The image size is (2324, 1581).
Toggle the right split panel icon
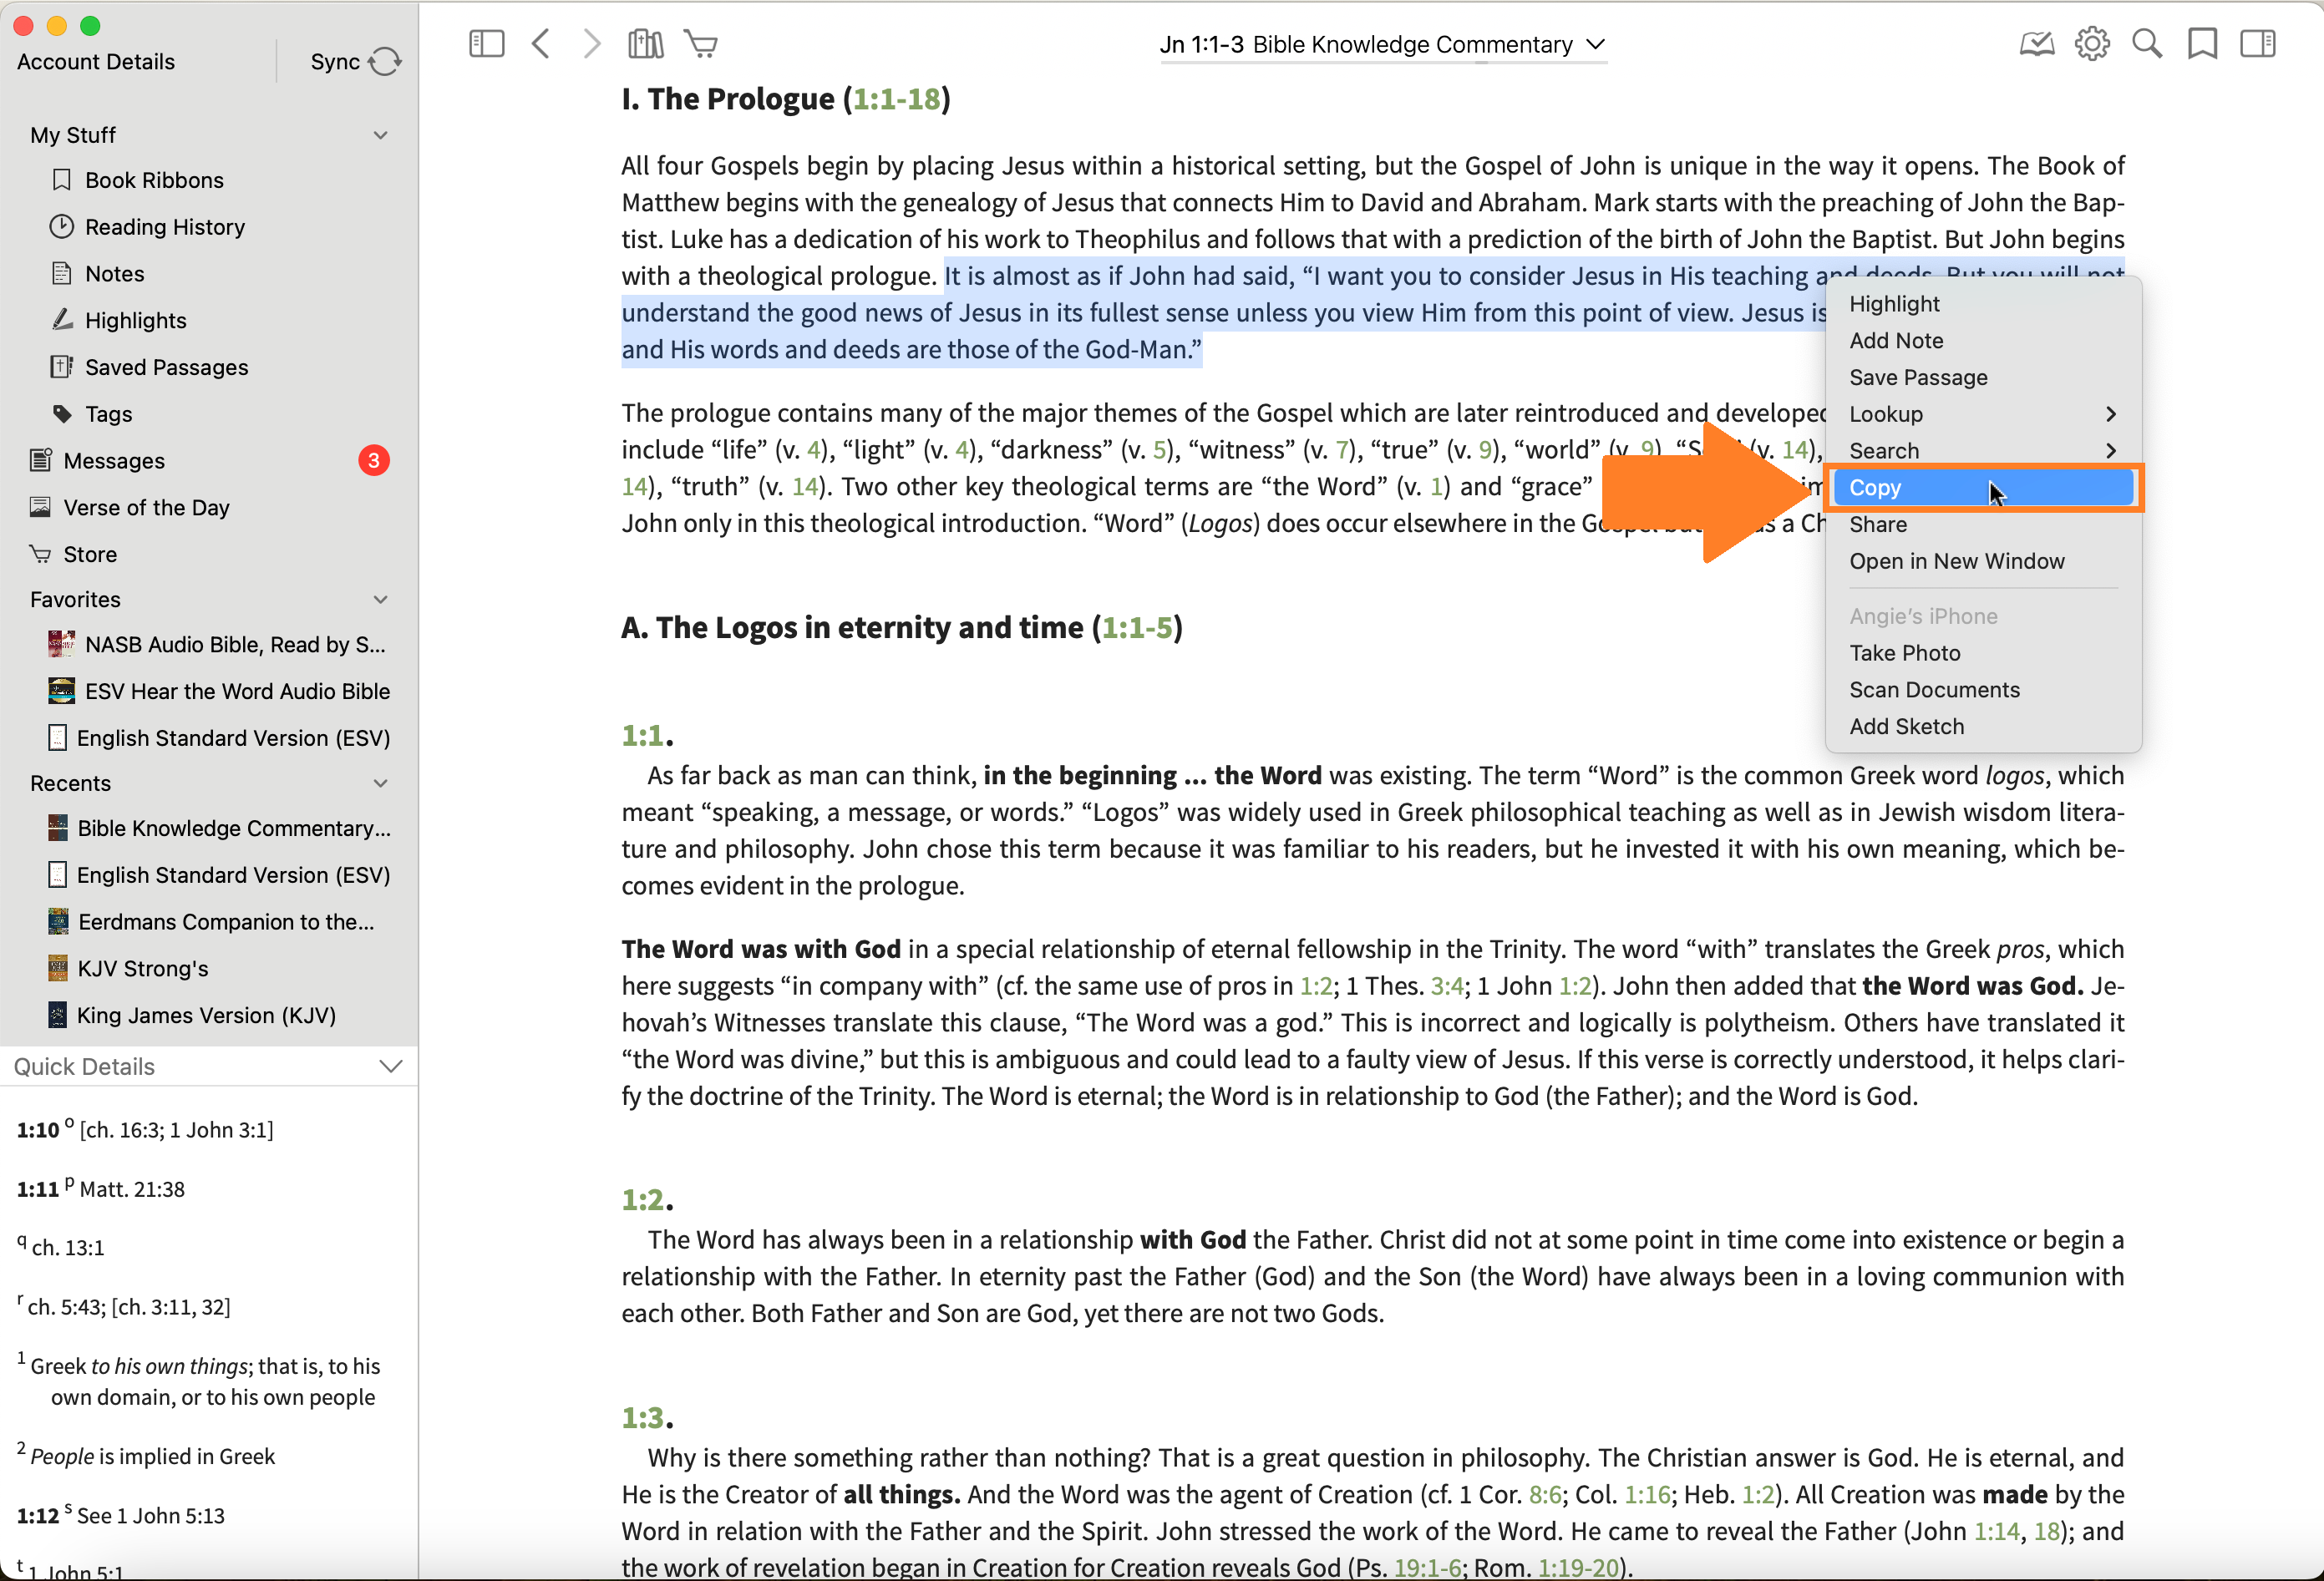point(2258,44)
